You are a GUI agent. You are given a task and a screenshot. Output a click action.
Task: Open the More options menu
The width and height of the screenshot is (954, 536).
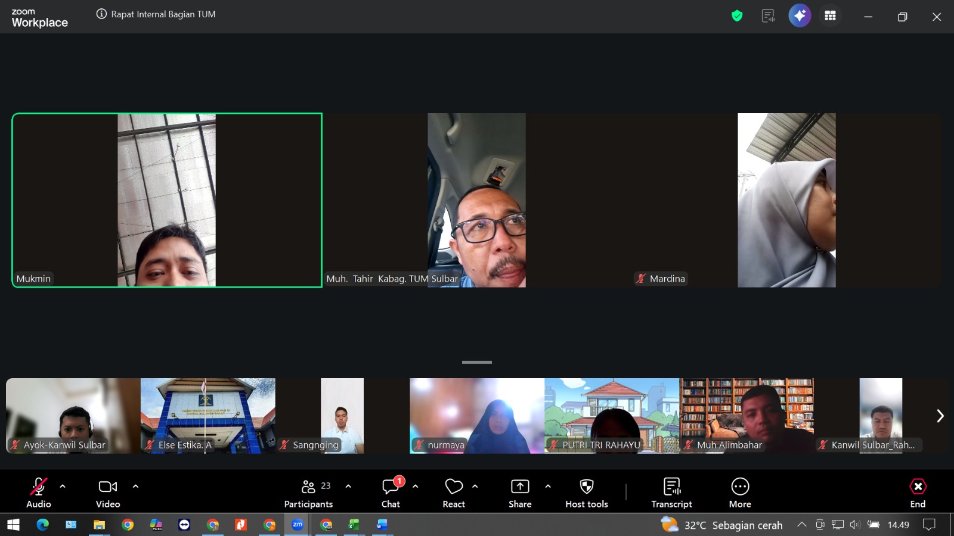click(x=740, y=493)
